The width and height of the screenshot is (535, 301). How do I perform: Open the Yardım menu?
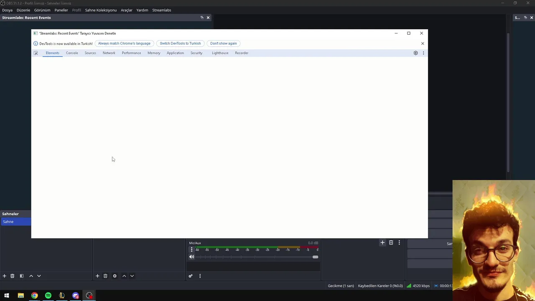coord(142,10)
